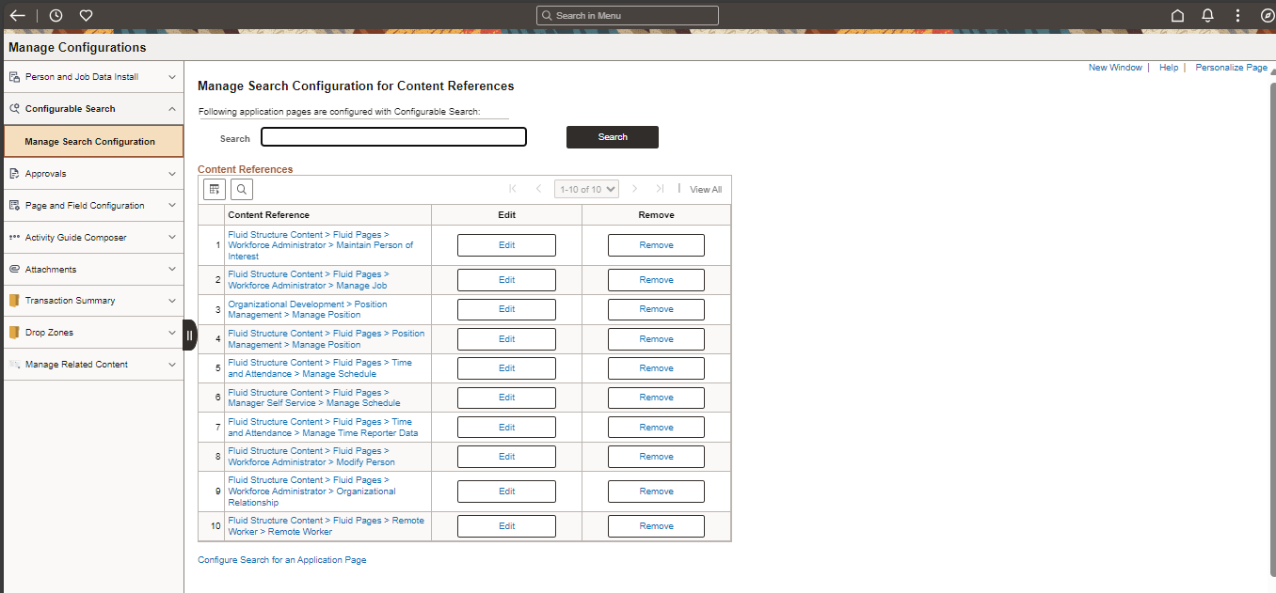Open the NavBar compass icon
Image resolution: width=1276 pixels, height=593 pixels.
[1267, 15]
